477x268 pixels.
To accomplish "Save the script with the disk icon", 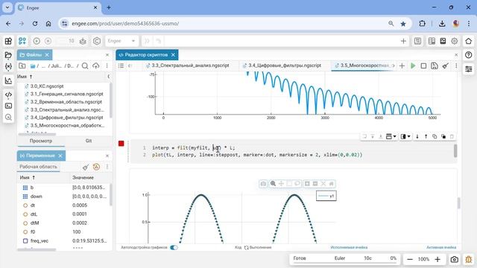I will [435, 66].
